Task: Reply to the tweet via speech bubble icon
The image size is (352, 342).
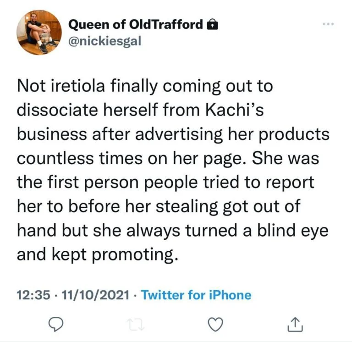Action: point(55,324)
